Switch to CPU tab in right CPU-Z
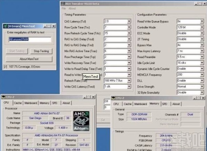This screenshot has width=207, height=151. point(116,104)
